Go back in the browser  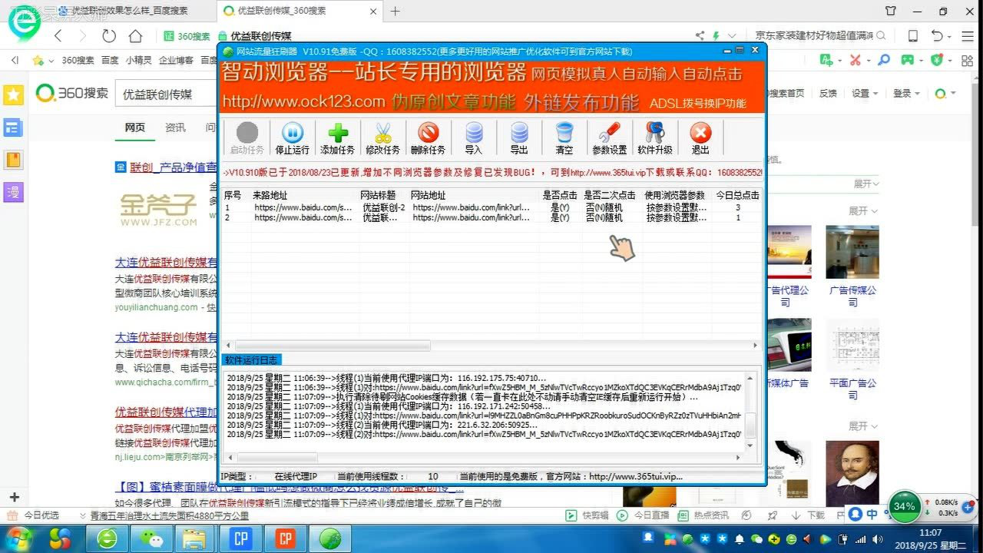coord(59,36)
